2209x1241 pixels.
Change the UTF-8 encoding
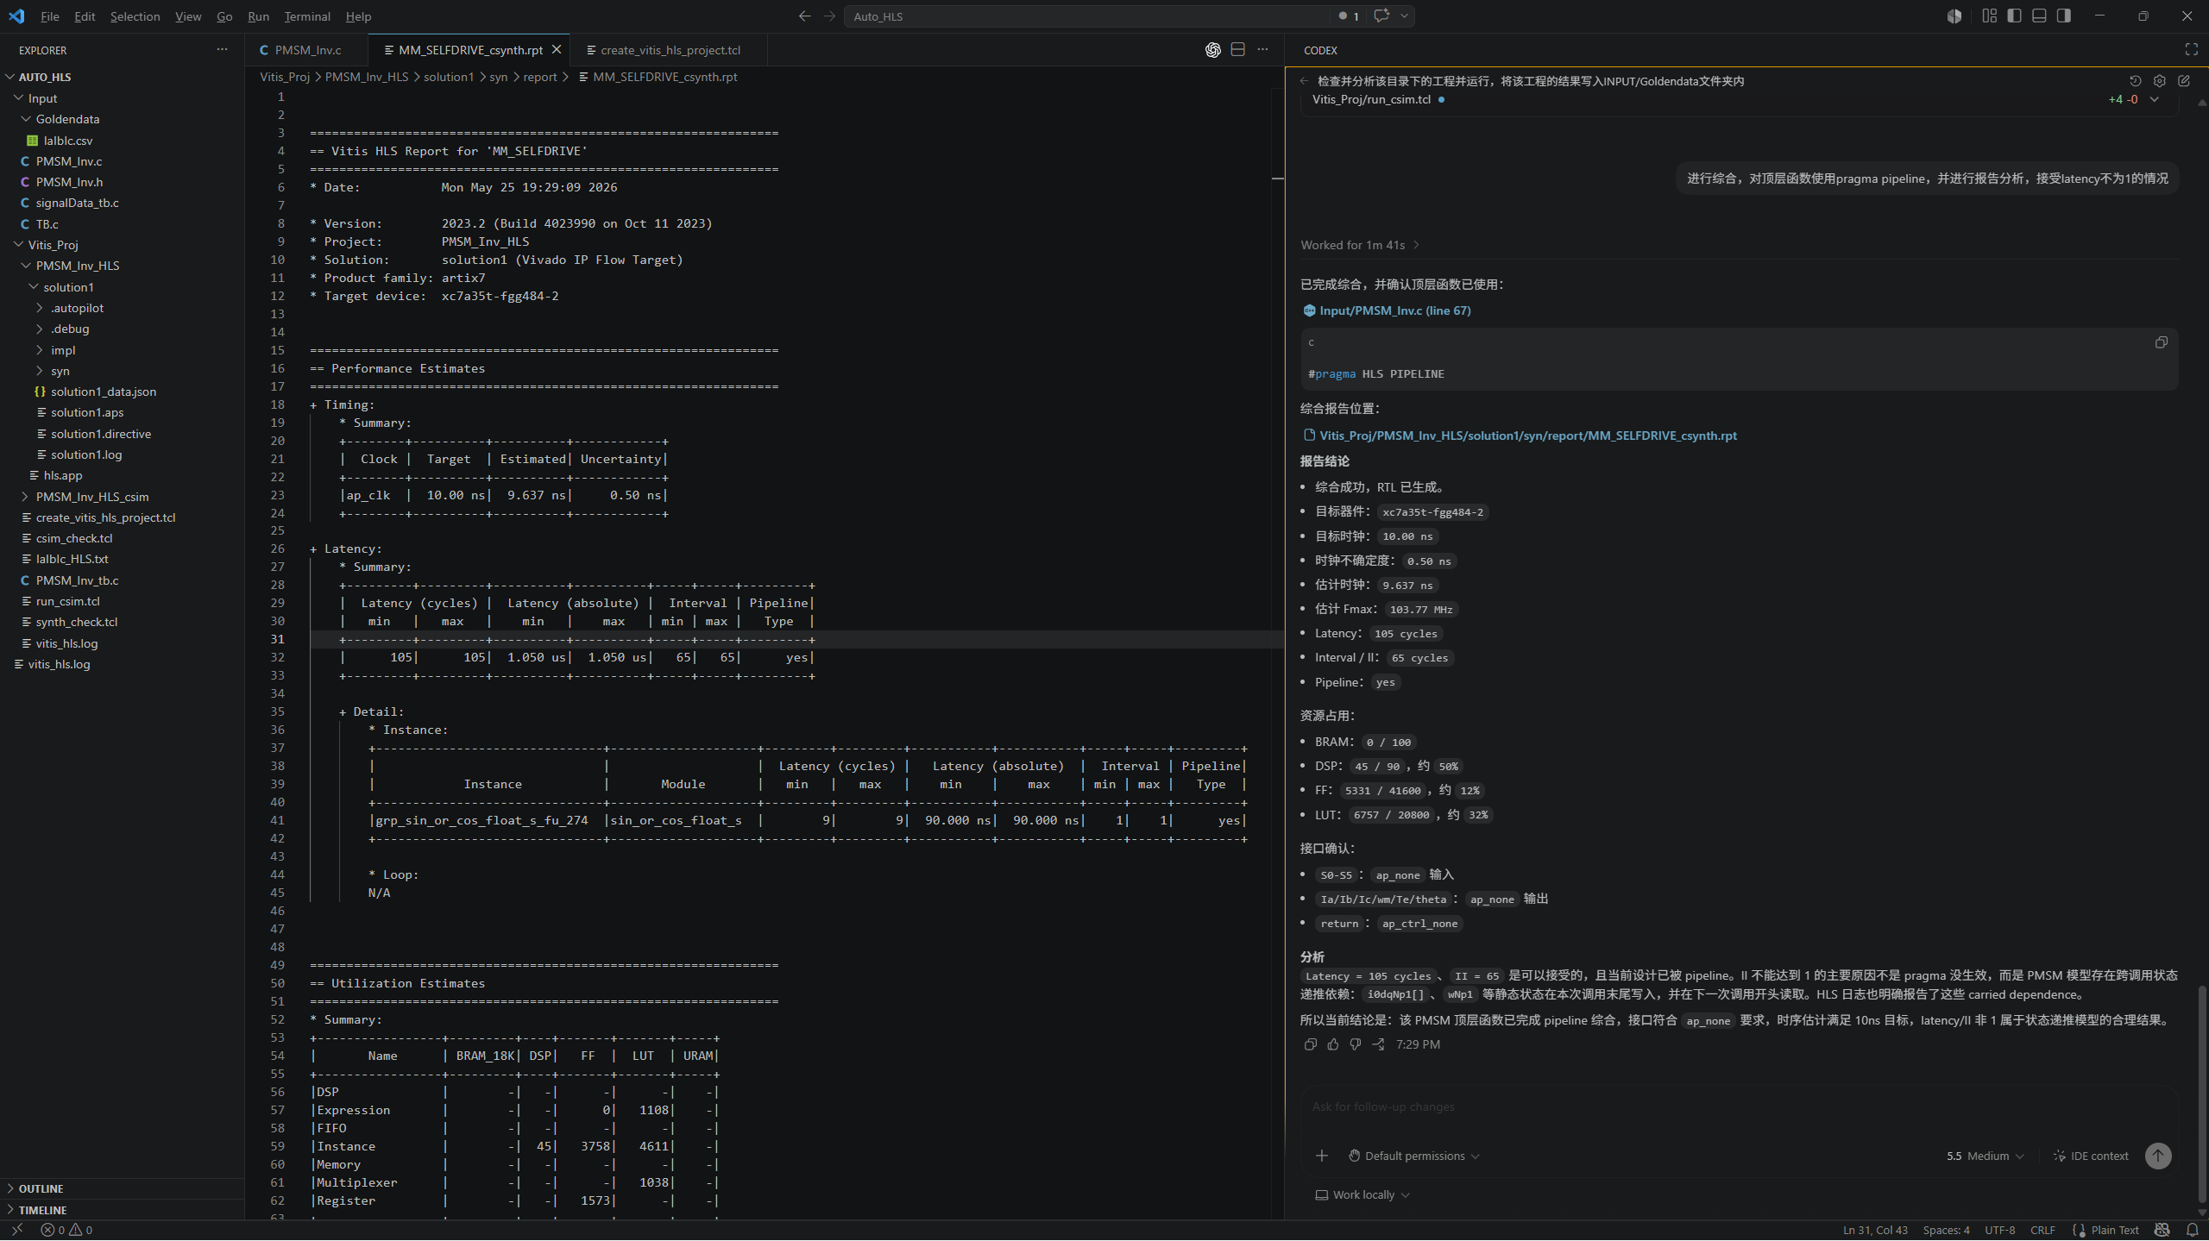(x=1999, y=1231)
